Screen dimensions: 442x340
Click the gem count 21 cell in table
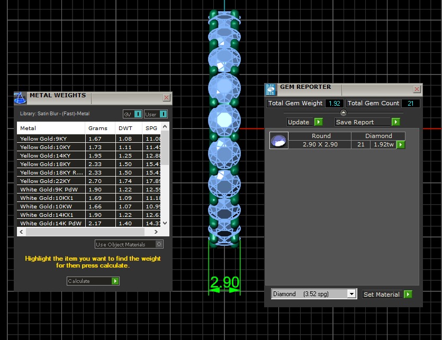[361, 144]
